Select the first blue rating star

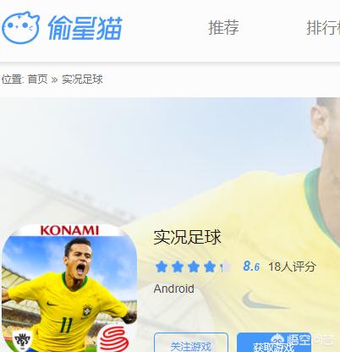point(162,267)
